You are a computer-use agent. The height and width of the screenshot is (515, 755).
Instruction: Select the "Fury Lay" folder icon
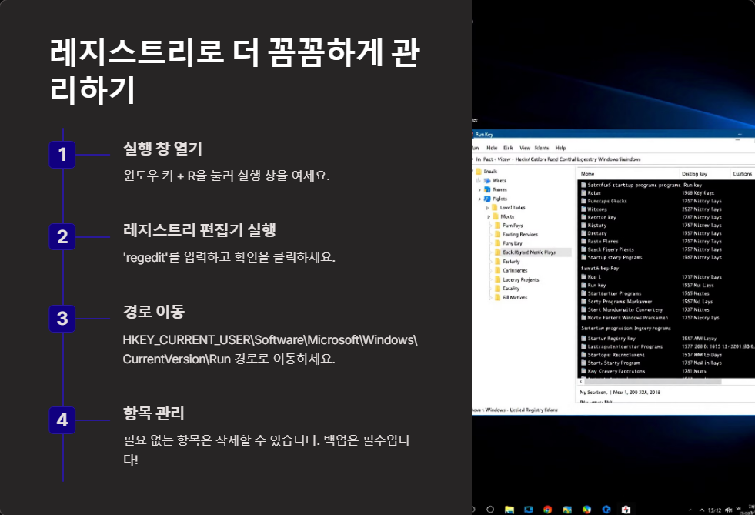click(496, 243)
